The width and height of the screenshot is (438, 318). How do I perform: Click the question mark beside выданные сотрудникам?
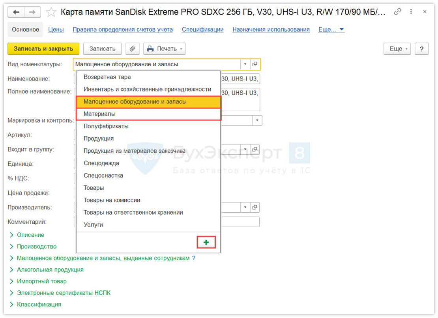pos(194,258)
